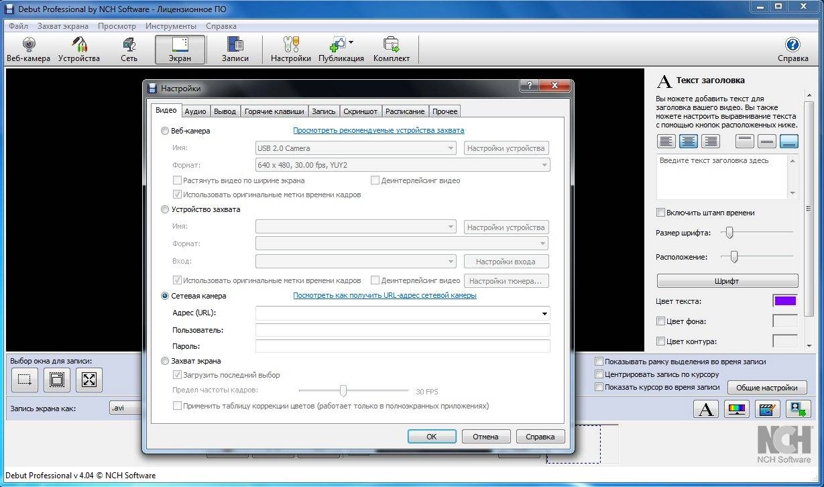Expand the capture device Имя dropdown
Screen dimensions: 824x487
[356, 227]
